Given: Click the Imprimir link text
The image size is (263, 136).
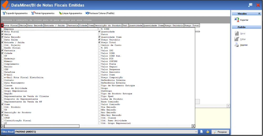Looking at the screenshot, I should pos(244,45).
